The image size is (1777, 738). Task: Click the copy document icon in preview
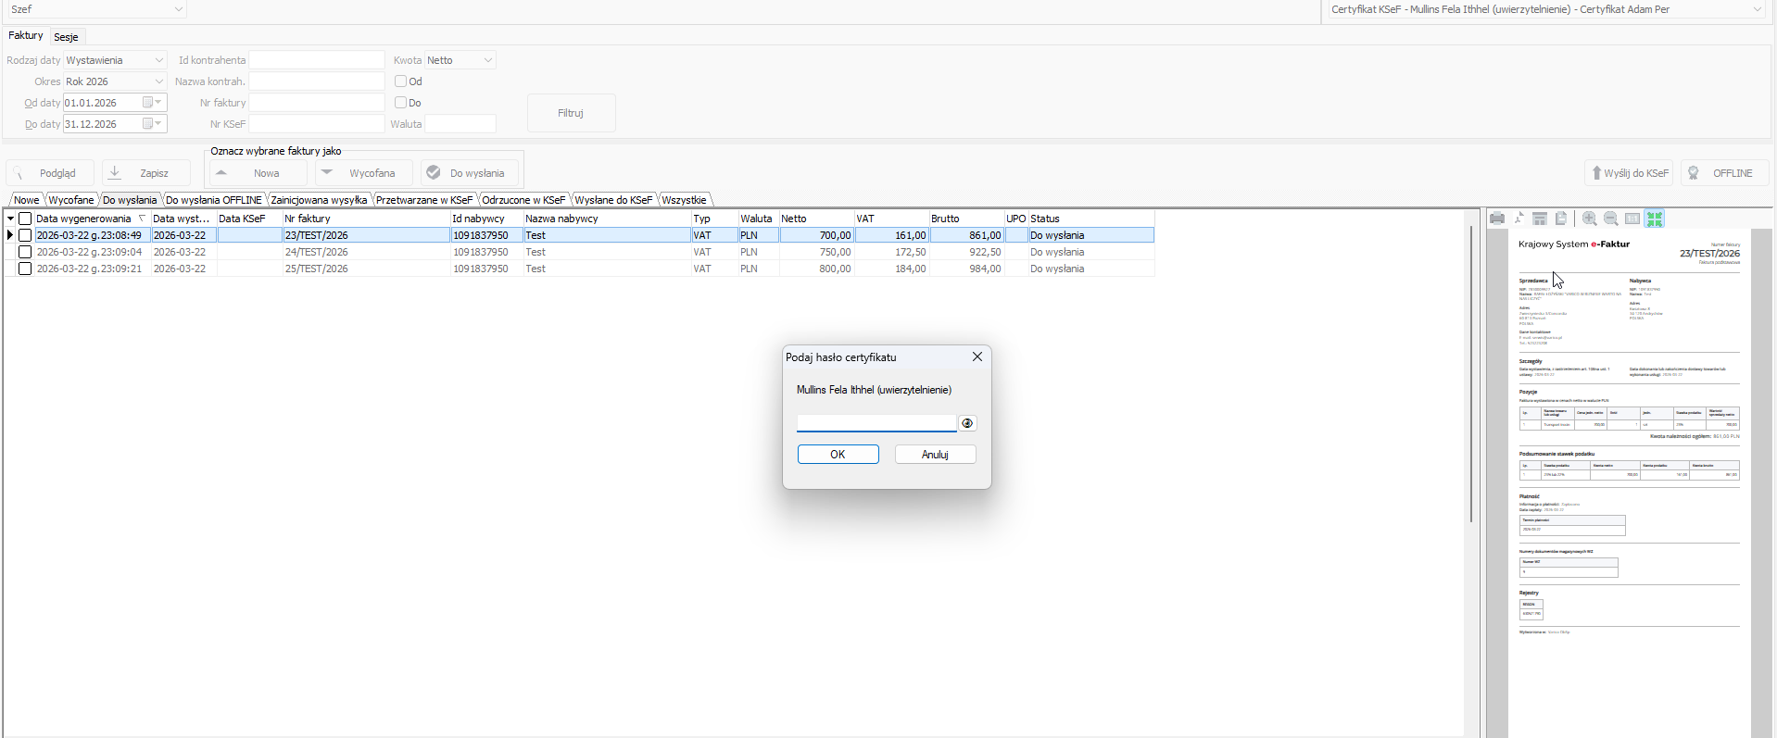(x=1561, y=219)
